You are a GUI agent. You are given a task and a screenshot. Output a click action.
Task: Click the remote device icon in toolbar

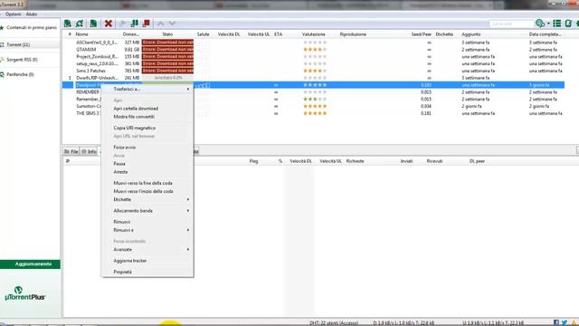pyautogui.click(x=569, y=24)
